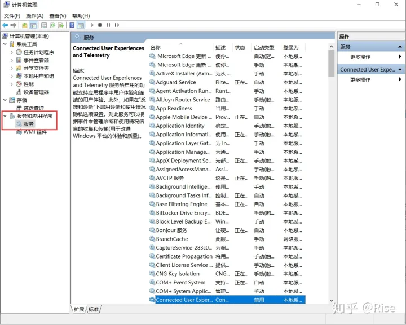The width and height of the screenshot is (406, 325).
Task: Click the gear icon of Bonjour 服务
Action: click(152, 230)
